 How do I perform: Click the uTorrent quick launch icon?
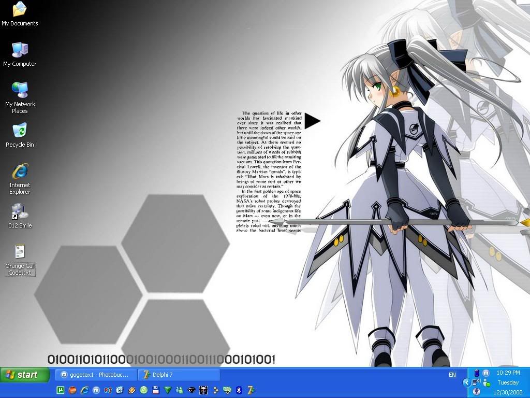pyautogui.click(x=60, y=390)
